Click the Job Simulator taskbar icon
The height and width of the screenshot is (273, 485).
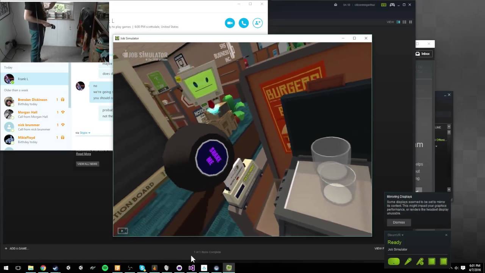(x=229, y=268)
